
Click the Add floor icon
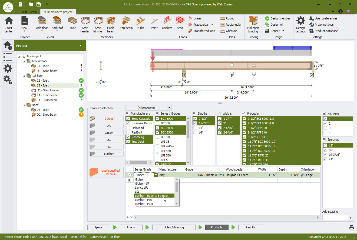(x=42, y=21)
